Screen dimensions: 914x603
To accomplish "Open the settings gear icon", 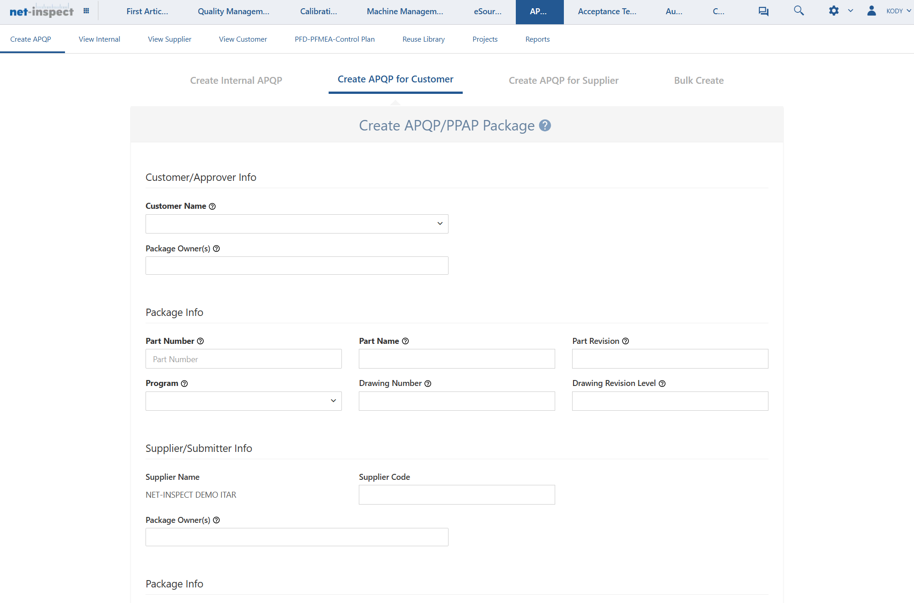I will tap(833, 11).
